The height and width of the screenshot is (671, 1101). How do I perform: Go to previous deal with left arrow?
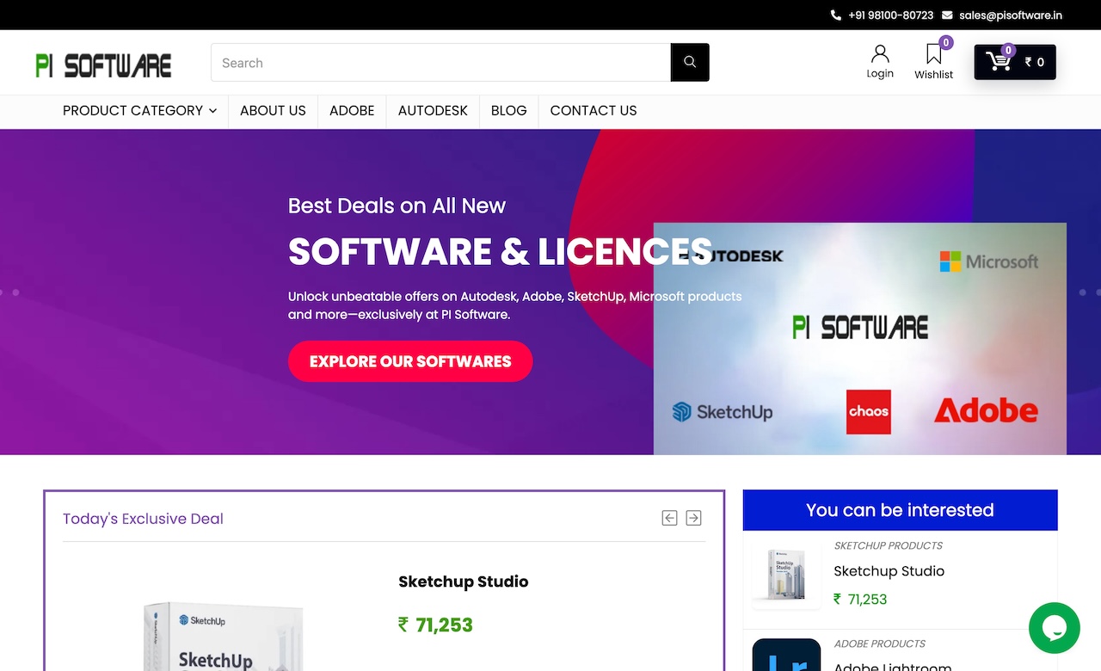click(669, 518)
